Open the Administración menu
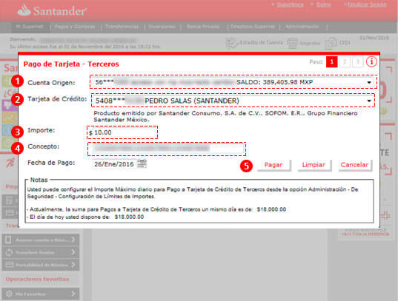Viewport: 398px width, 301px height. (302, 27)
